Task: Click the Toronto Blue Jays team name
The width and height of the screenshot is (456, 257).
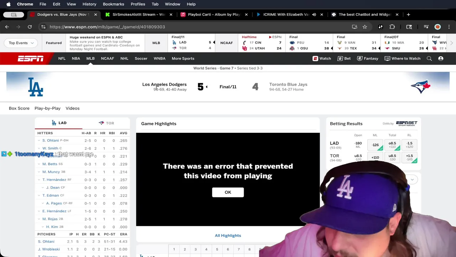Action: (x=288, y=85)
